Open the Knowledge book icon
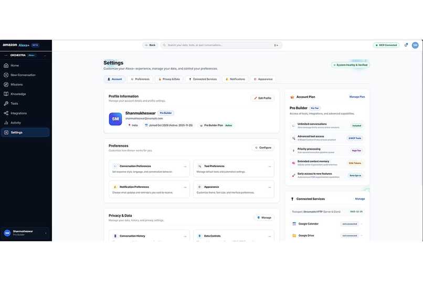This screenshot has height=281, width=423. [x=6, y=94]
